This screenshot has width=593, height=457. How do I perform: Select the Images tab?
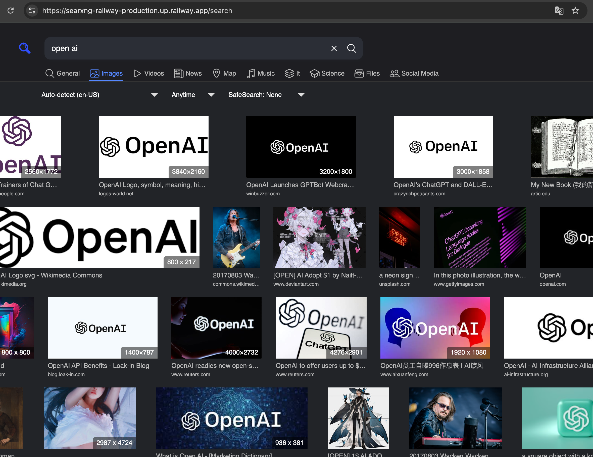click(x=106, y=73)
